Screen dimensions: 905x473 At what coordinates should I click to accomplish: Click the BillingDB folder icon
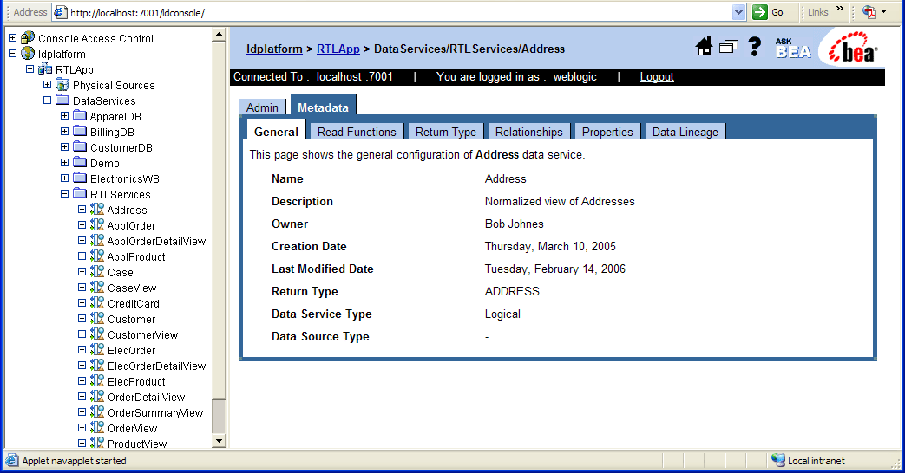point(80,132)
